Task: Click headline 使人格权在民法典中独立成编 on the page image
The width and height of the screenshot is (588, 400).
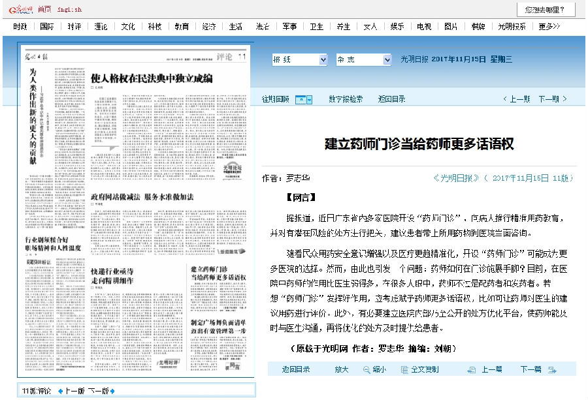Action: click(x=152, y=78)
